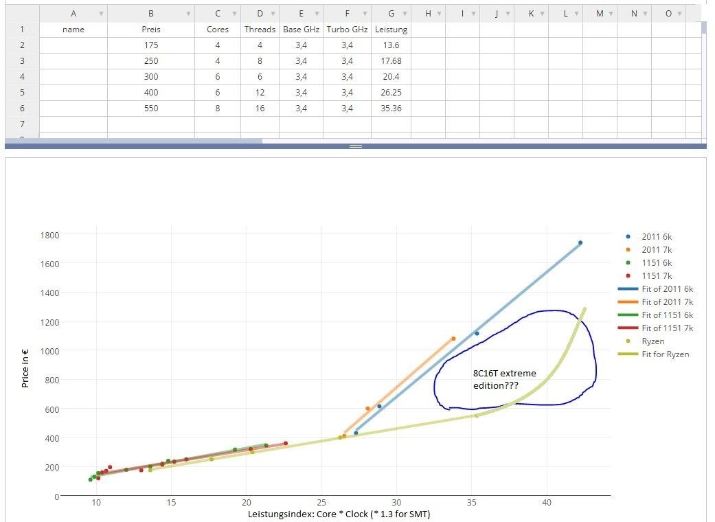
Task: Select the Leistung cell 17.68
Action: 391,61
